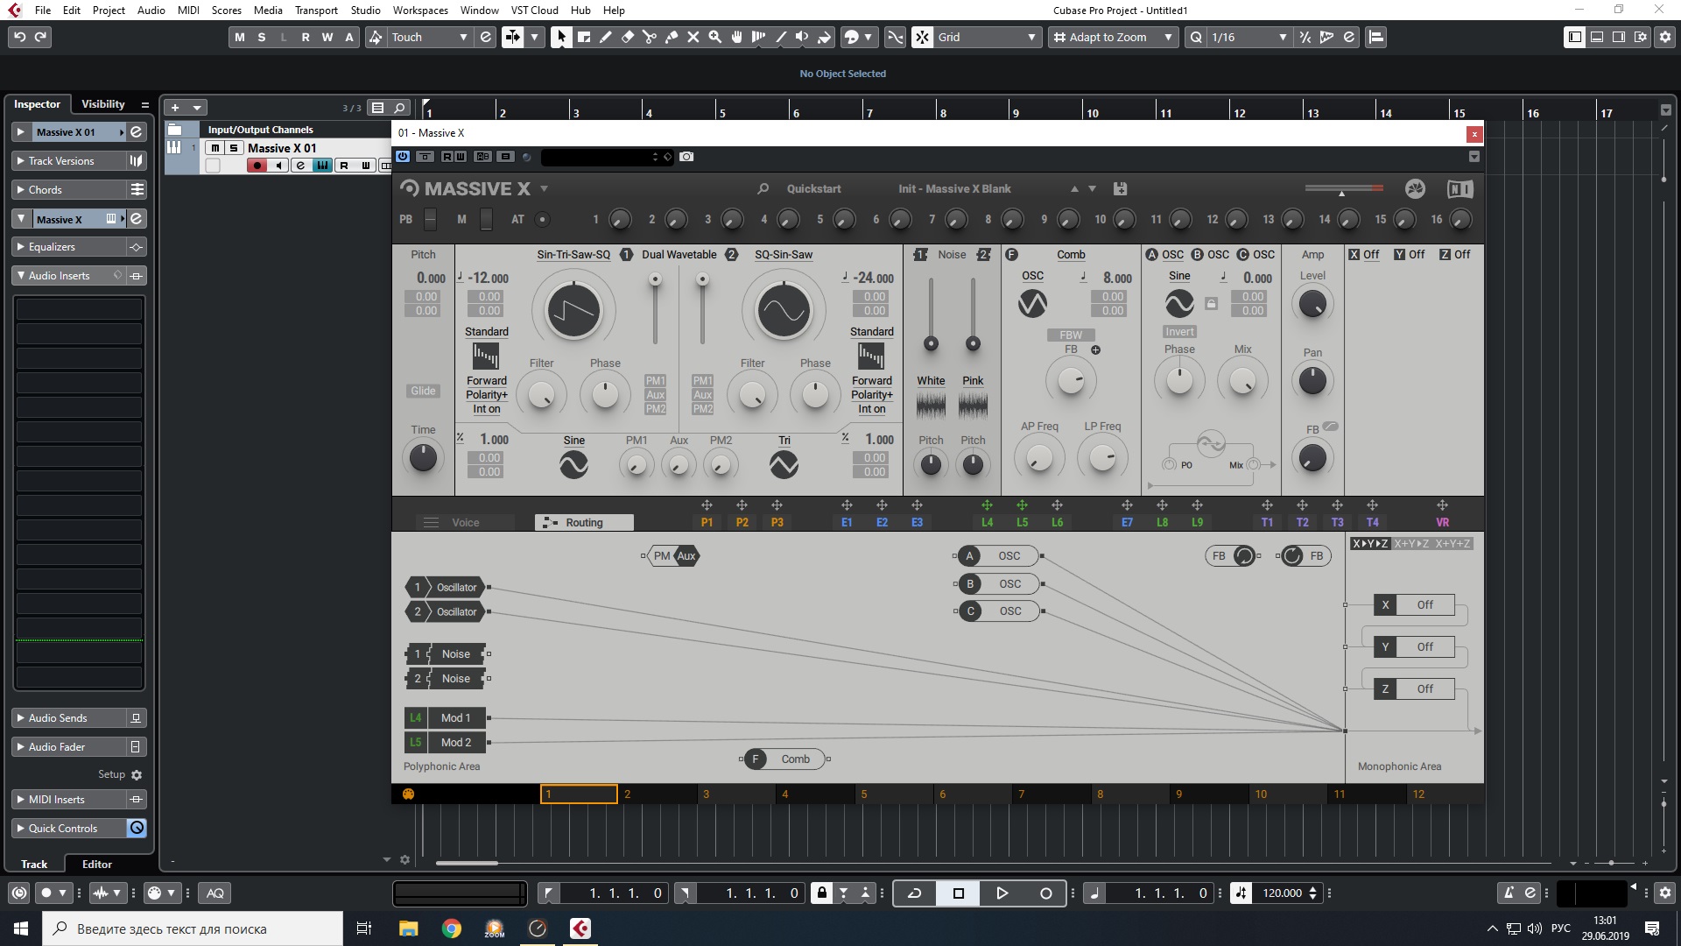Toggle the plugin power bypass button
This screenshot has height=946, width=1681.
[x=403, y=157]
